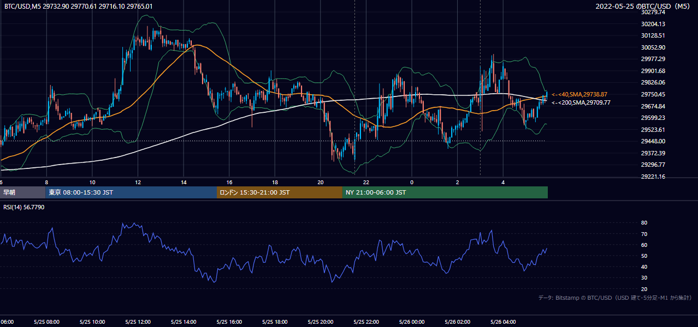The height and width of the screenshot is (327, 698).
Task: Click price axis value 30128.51
Action: 653,35
